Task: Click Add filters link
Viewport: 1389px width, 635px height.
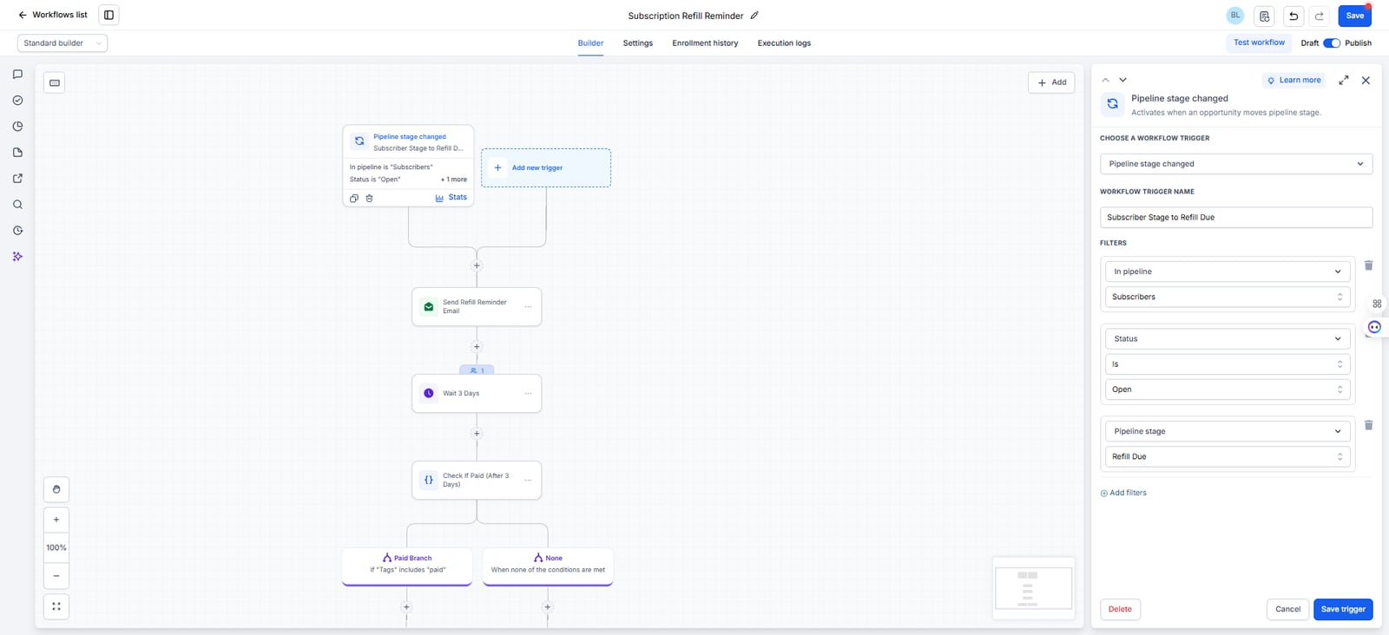Action: pos(1123,493)
